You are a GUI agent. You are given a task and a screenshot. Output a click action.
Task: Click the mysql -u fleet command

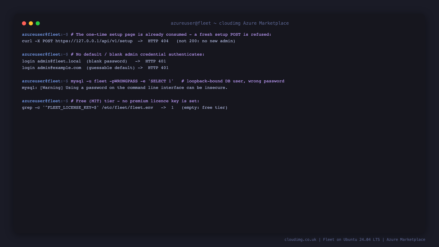pyautogui.click(x=122, y=81)
